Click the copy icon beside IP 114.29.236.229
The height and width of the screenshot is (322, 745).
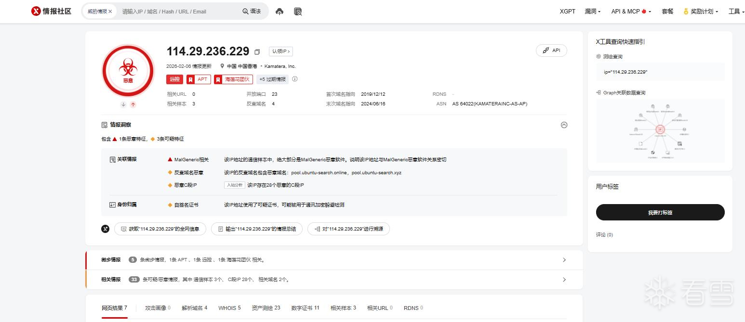coord(257,52)
